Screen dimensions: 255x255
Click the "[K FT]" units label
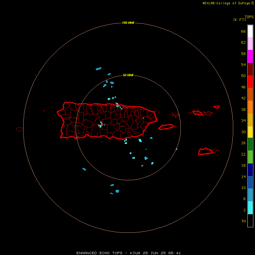click(x=239, y=20)
